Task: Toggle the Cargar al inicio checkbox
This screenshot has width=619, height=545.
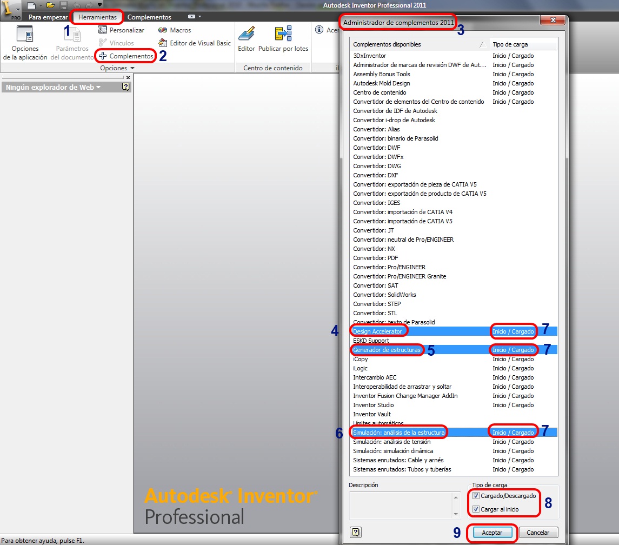Action: (x=476, y=509)
